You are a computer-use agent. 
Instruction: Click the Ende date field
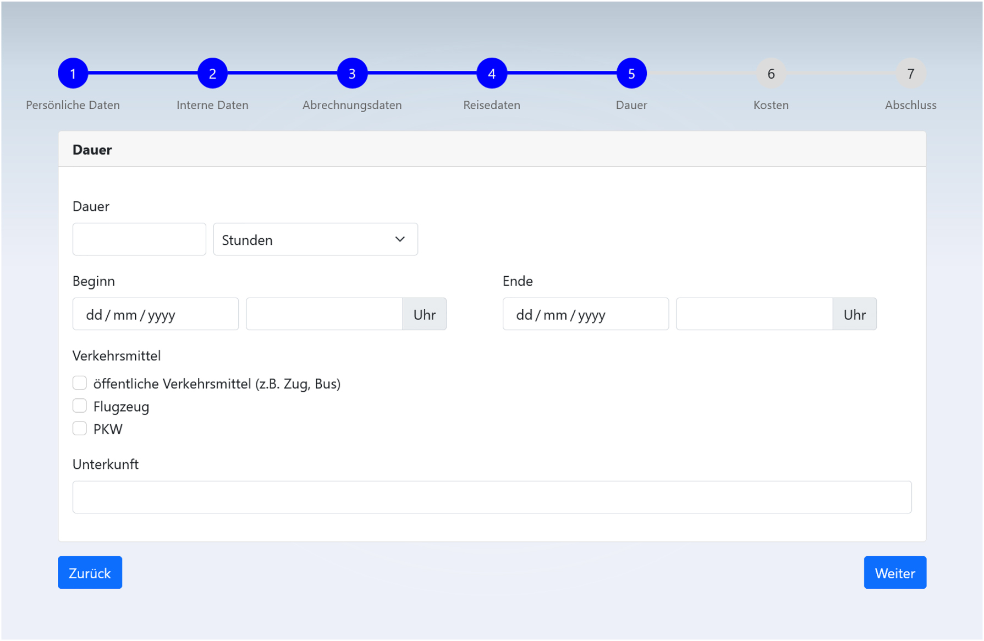click(x=585, y=314)
